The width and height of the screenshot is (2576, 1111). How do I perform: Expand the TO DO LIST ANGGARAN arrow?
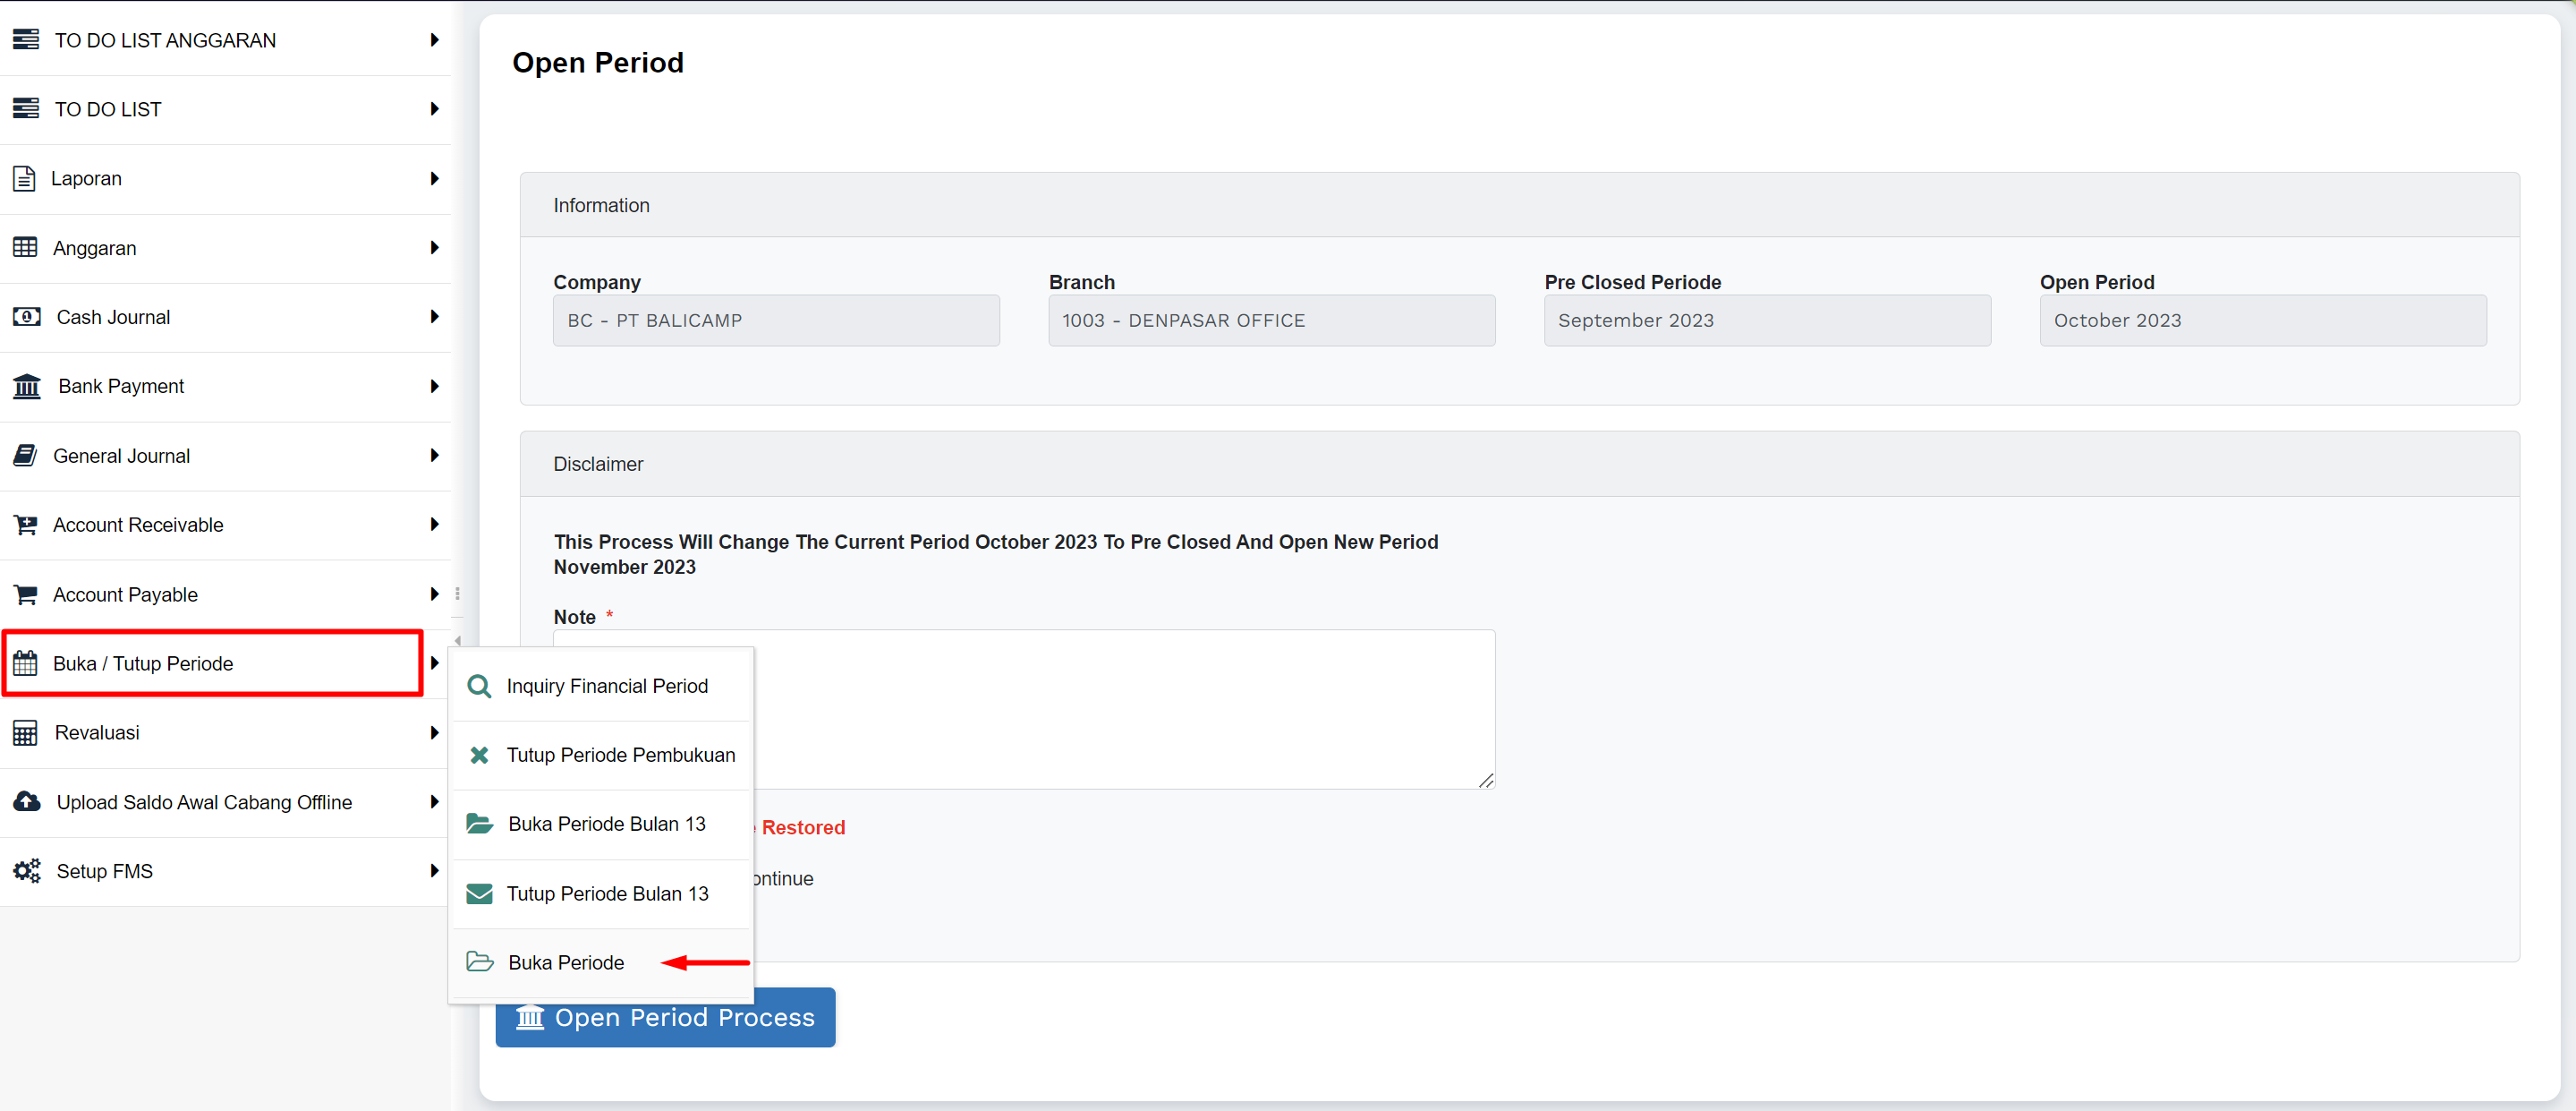tap(434, 40)
